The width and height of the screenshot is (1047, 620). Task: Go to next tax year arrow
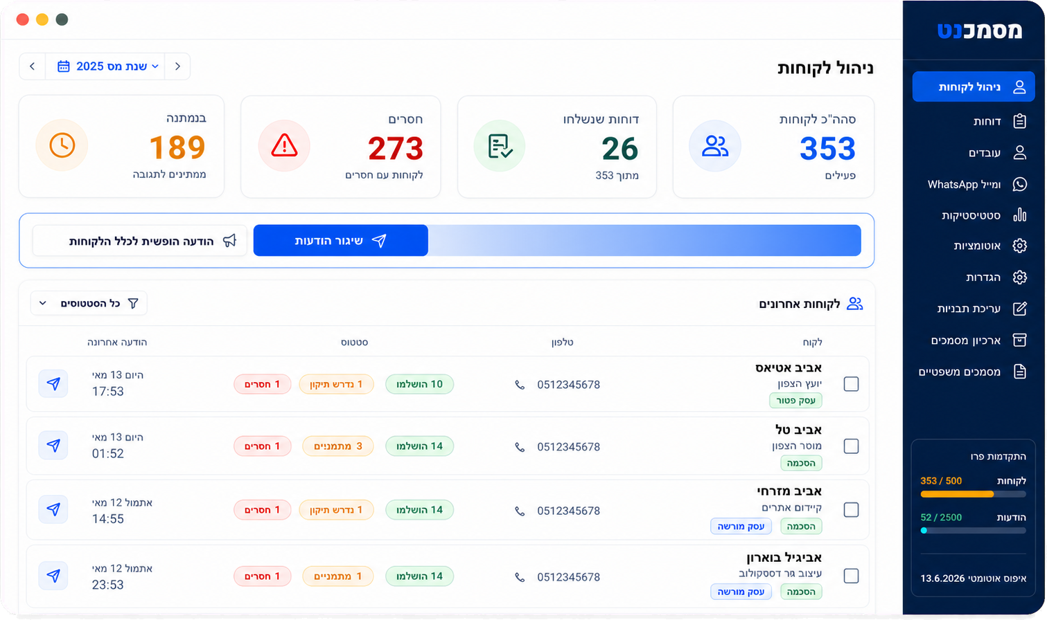tap(32, 66)
